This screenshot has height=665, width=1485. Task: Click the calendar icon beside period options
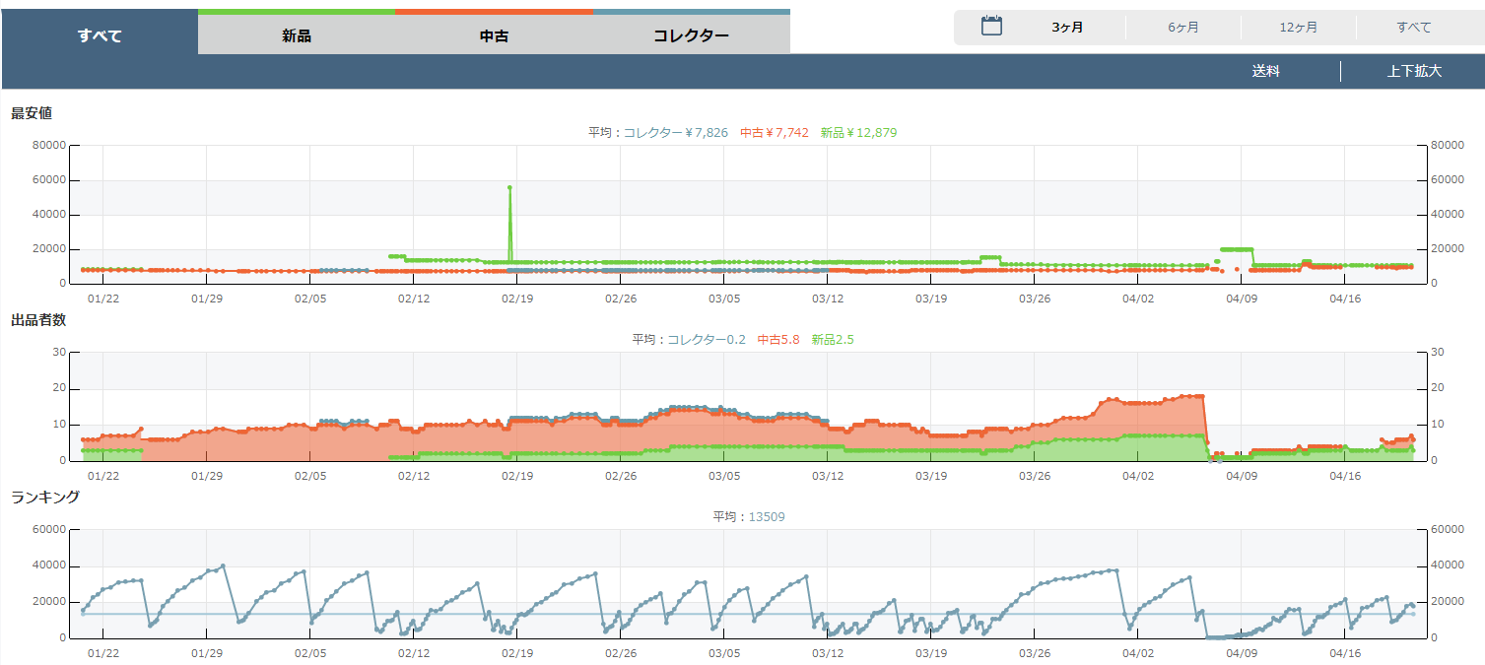coord(991,27)
